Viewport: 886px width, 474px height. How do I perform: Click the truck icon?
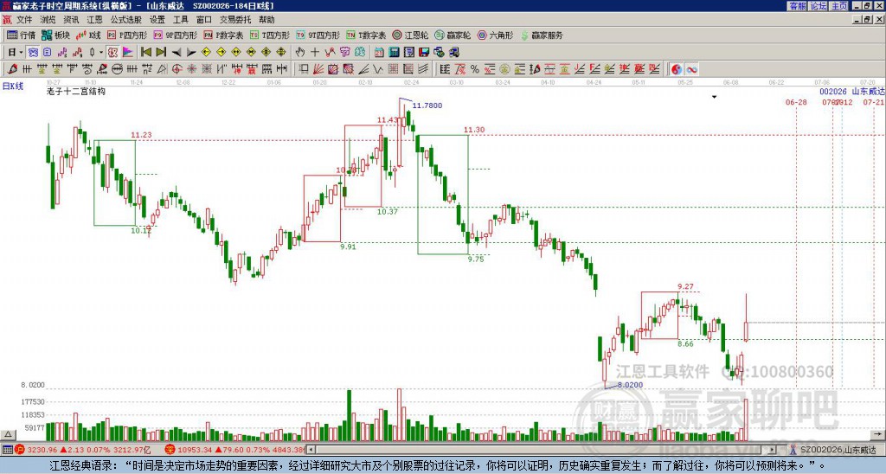click(453, 53)
